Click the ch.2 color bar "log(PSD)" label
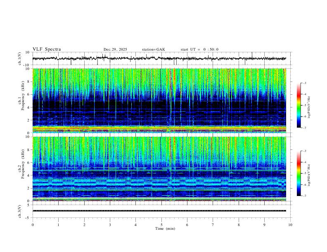 tap(309, 175)
